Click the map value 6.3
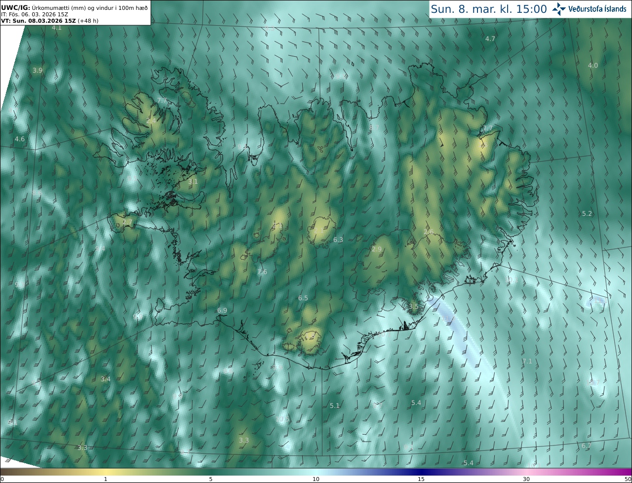This screenshot has height=483, width=632. [x=338, y=240]
